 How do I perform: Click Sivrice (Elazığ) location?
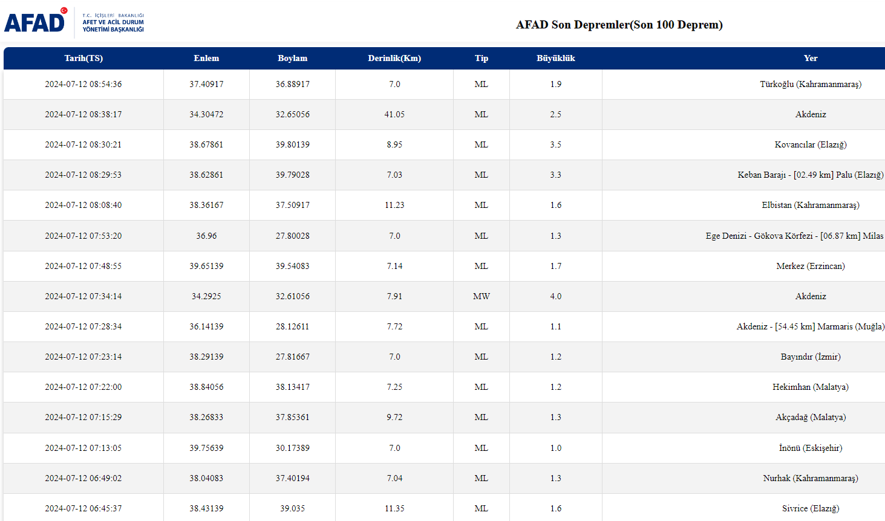point(811,508)
